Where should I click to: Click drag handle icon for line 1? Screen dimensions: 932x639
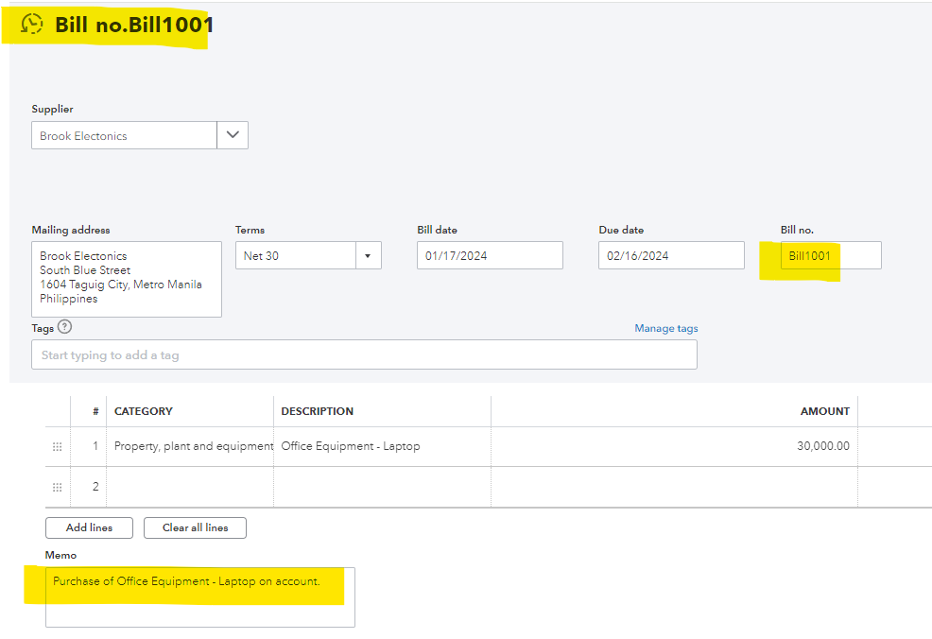pos(57,446)
